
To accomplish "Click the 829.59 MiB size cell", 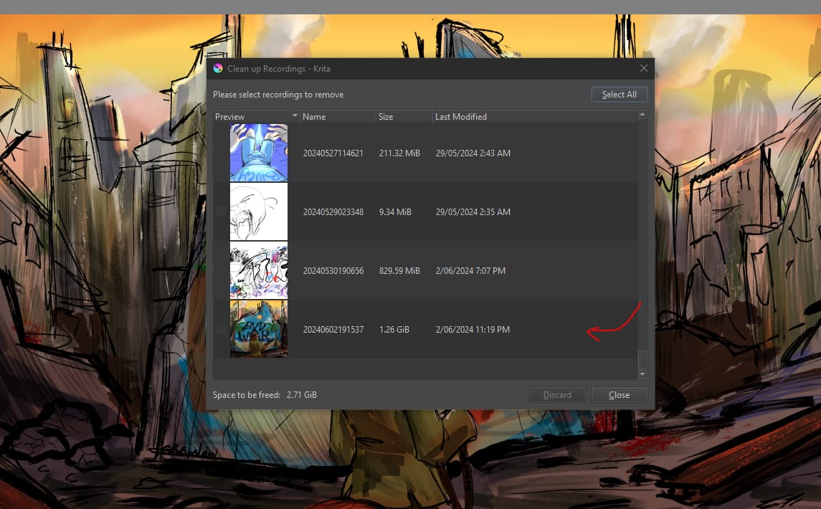I will point(399,271).
